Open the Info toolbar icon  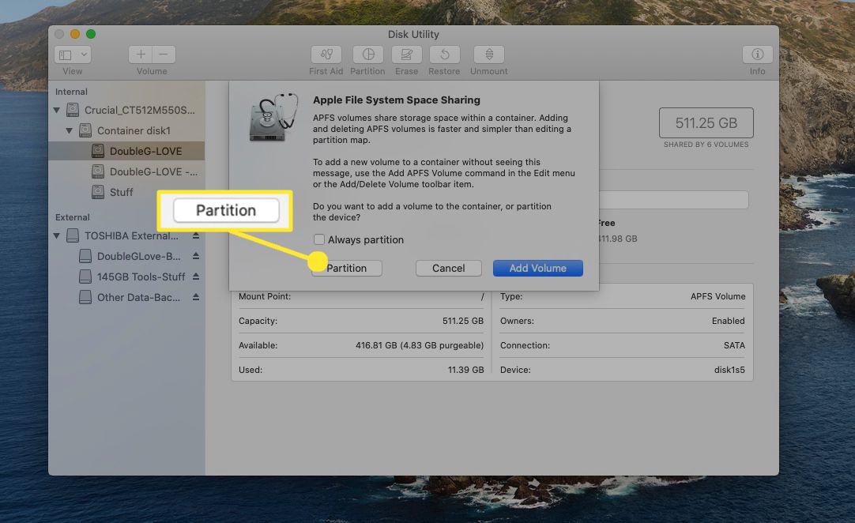click(x=757, y=55)
